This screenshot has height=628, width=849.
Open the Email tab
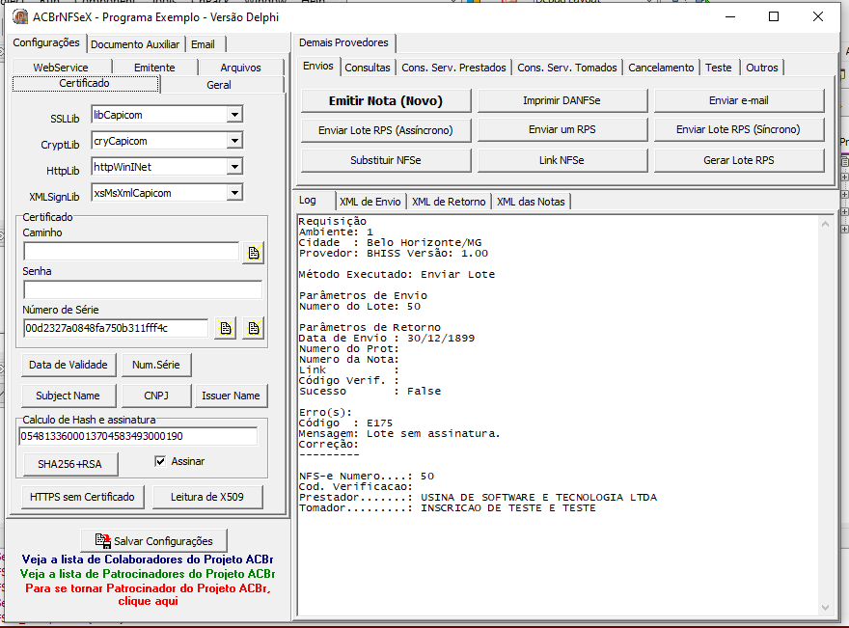click(203, 44)
